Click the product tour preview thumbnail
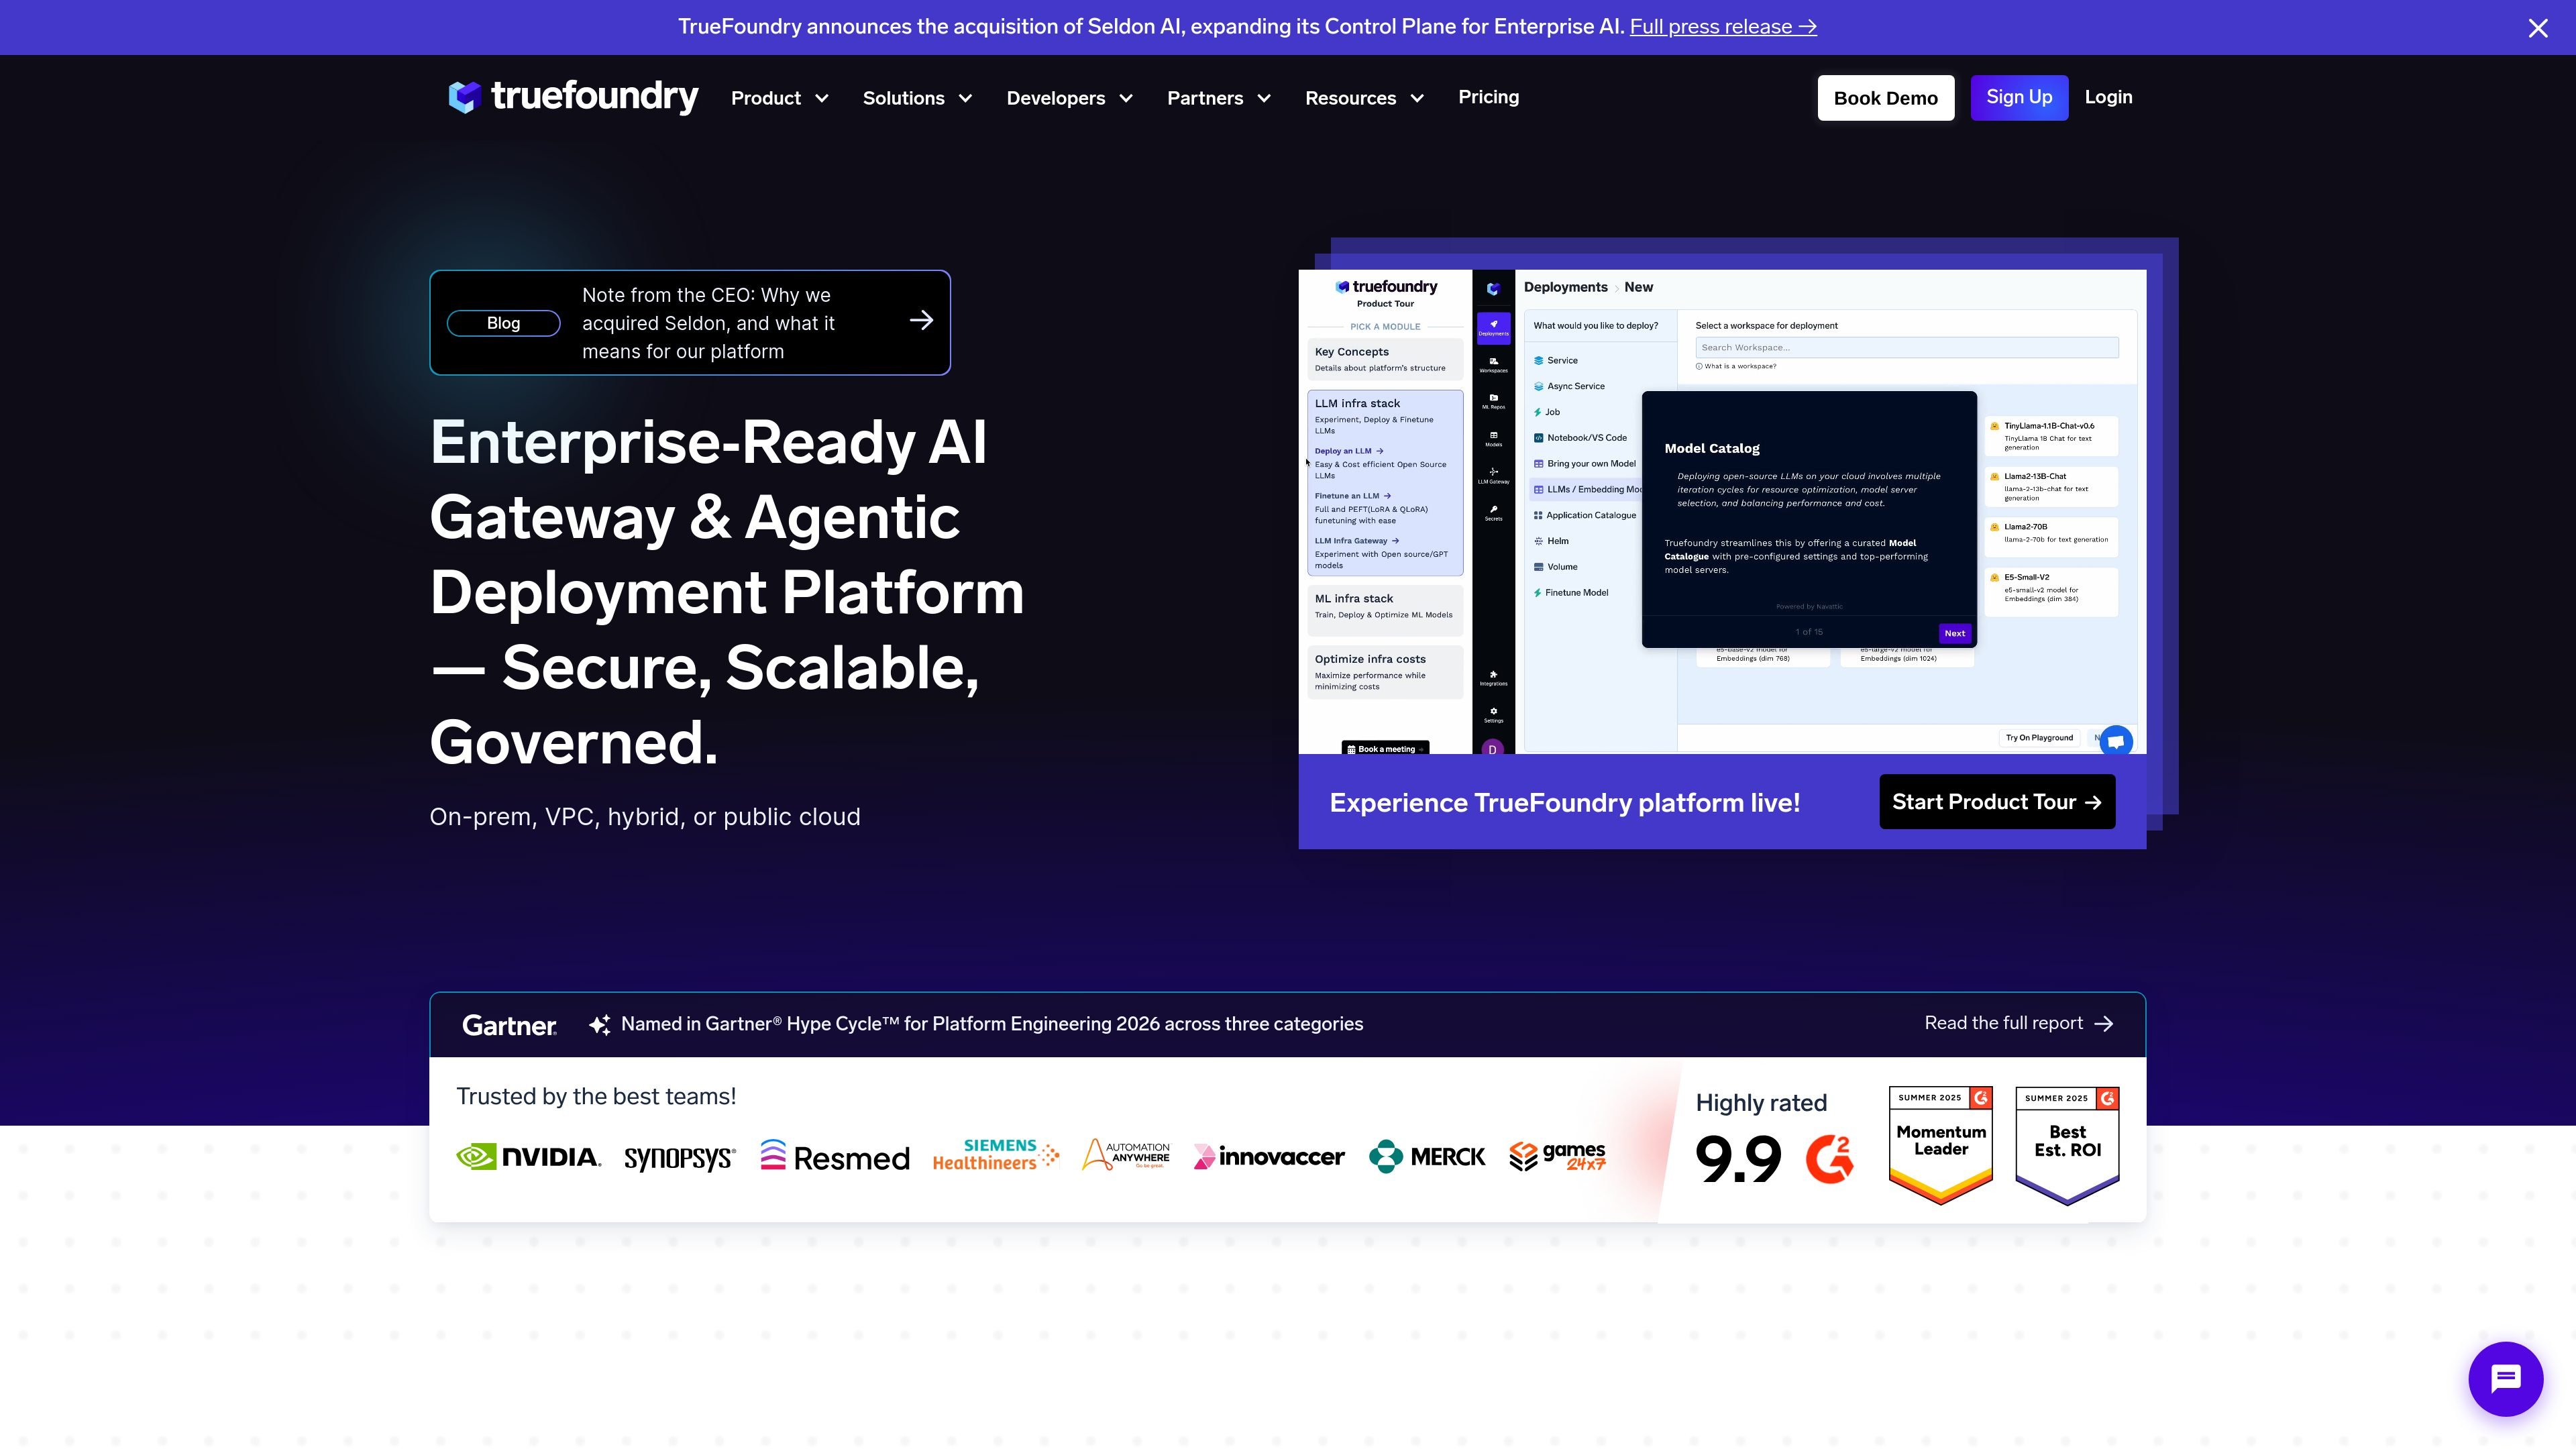 (x=1721, y=512)
